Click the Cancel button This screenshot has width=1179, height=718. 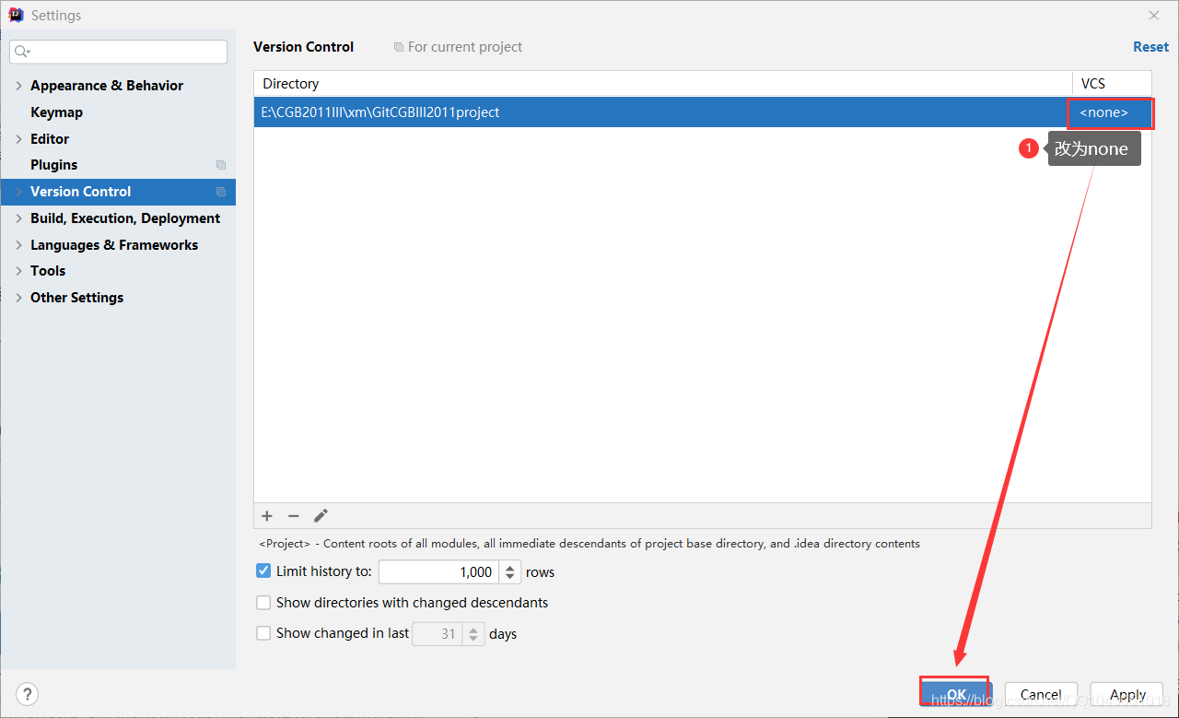(x=1041, y=695)
